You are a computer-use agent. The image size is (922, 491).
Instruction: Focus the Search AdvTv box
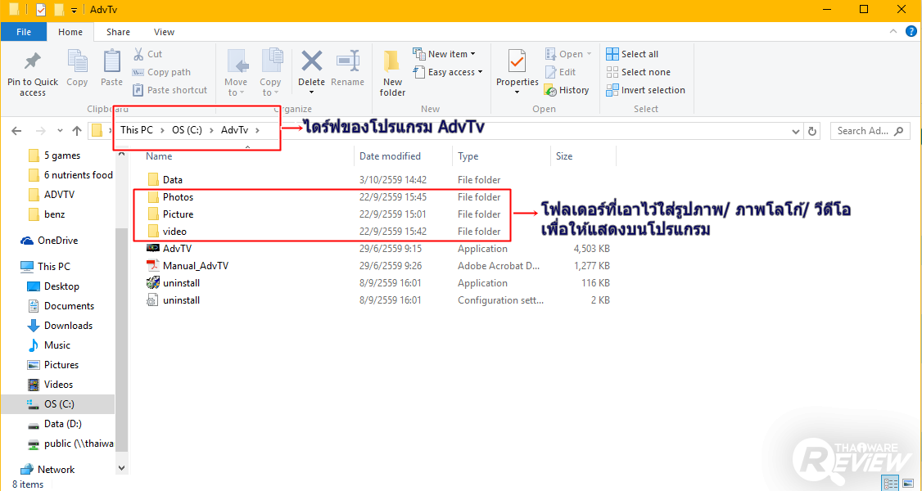click(x=870, y=131)
